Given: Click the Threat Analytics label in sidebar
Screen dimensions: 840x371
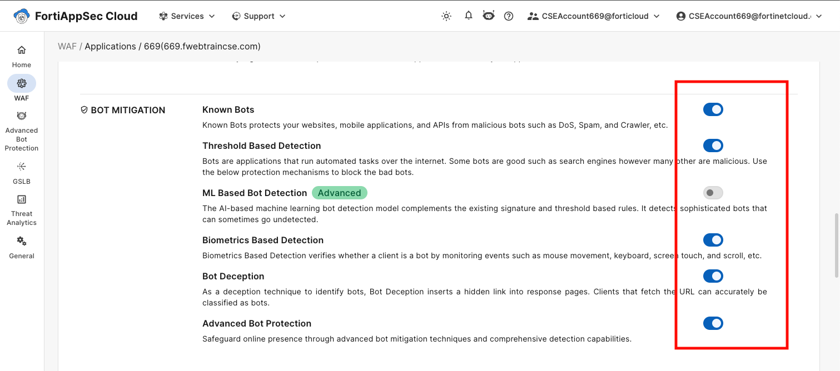Looking at the screenshot, I should click(22, 218).
